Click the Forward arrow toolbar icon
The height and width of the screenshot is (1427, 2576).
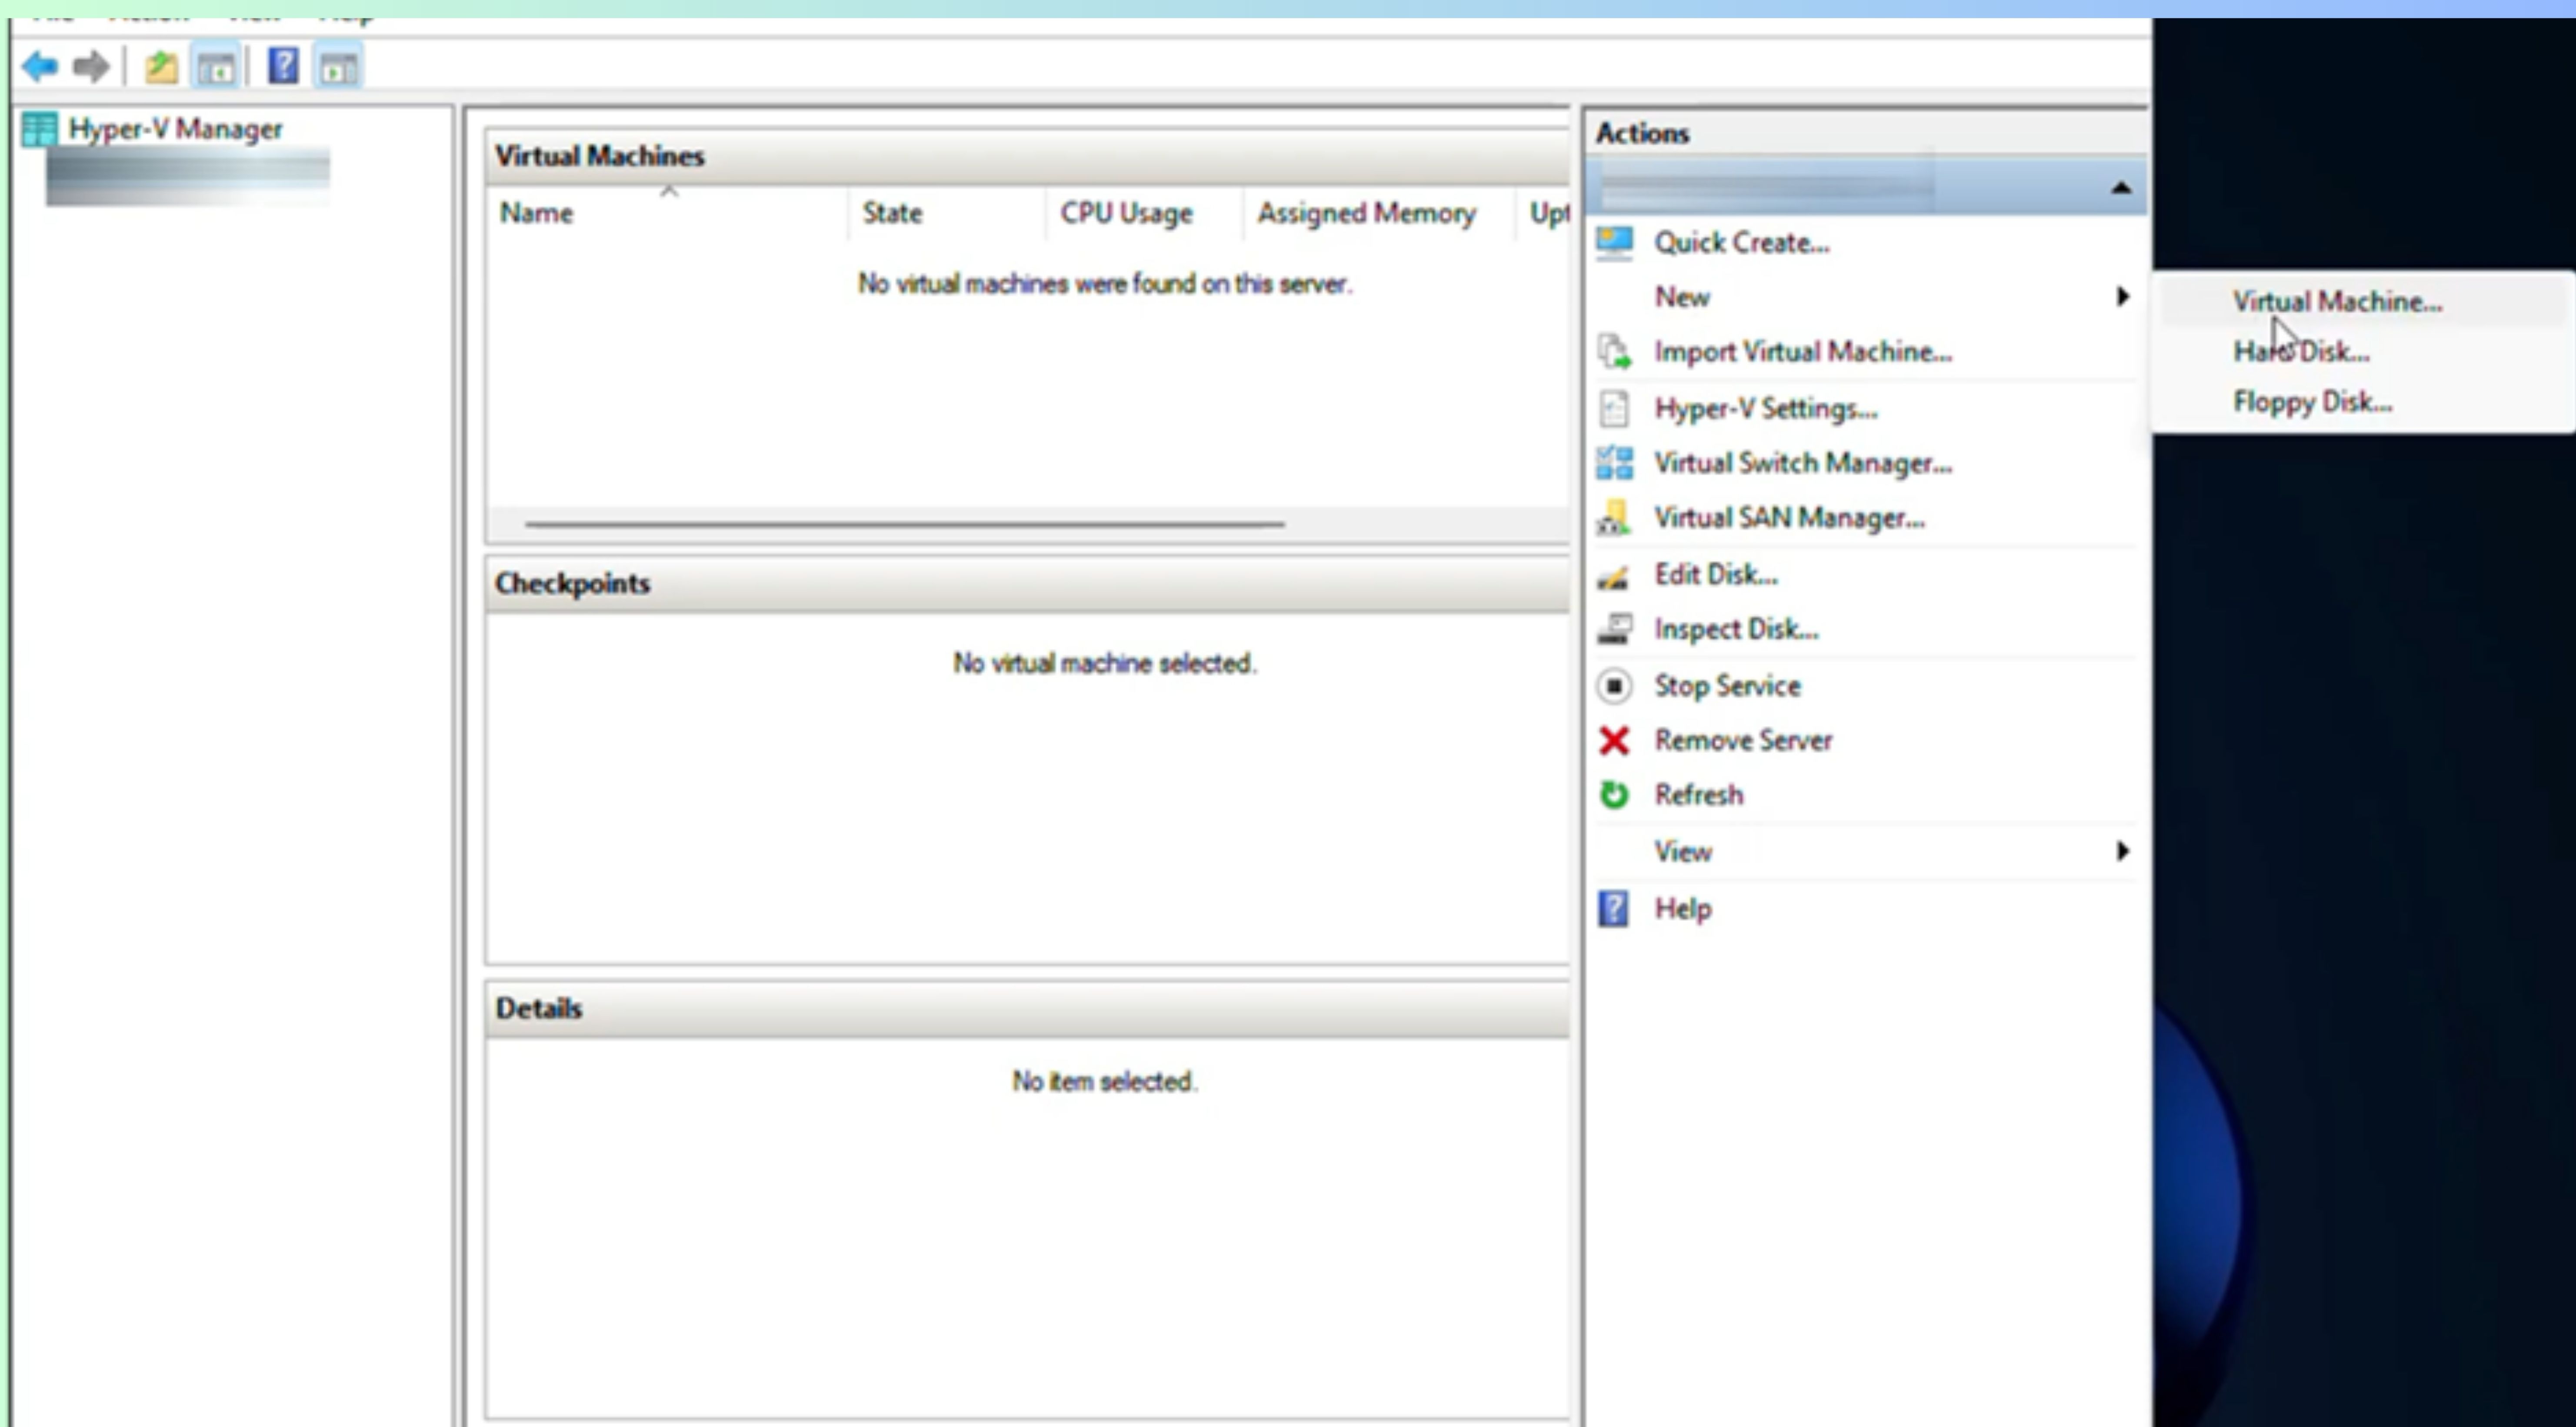[x=91, y=67]
